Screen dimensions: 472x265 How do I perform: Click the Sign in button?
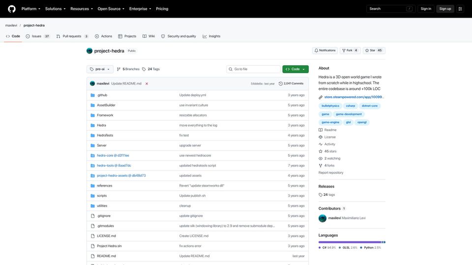coord(426,9)
